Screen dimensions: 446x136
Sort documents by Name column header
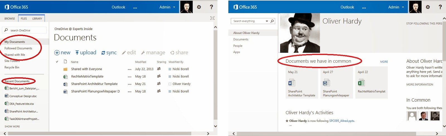pyautogui.click(x=74, y=62)
